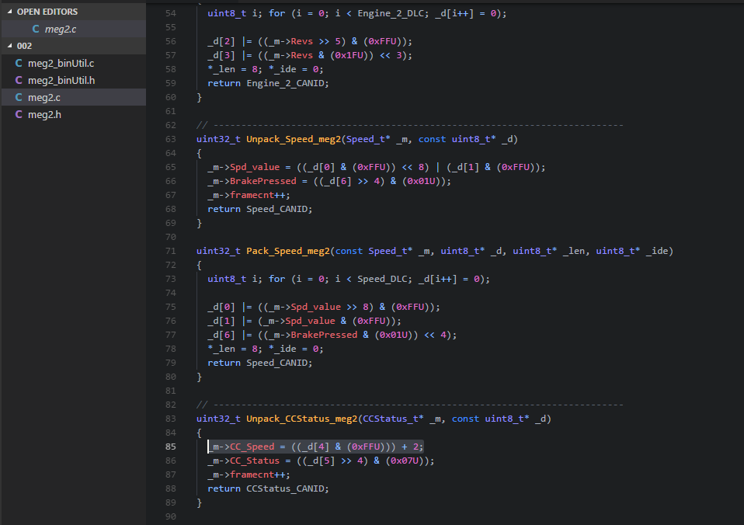
Task: Click the _ide parameter on line 71
Action: click(657, 251)
